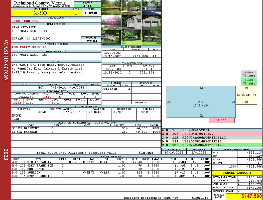The width and height of the screenshot is (263, 200).
Task: View the brick ranch house with shrubs photo
Action: [151, 37]
